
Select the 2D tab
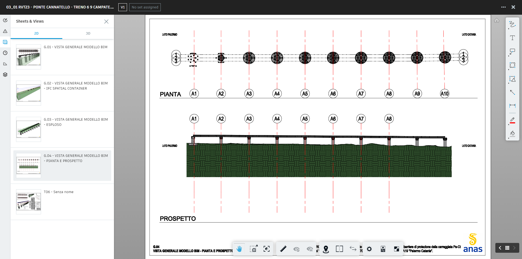[x=36, y=33]
